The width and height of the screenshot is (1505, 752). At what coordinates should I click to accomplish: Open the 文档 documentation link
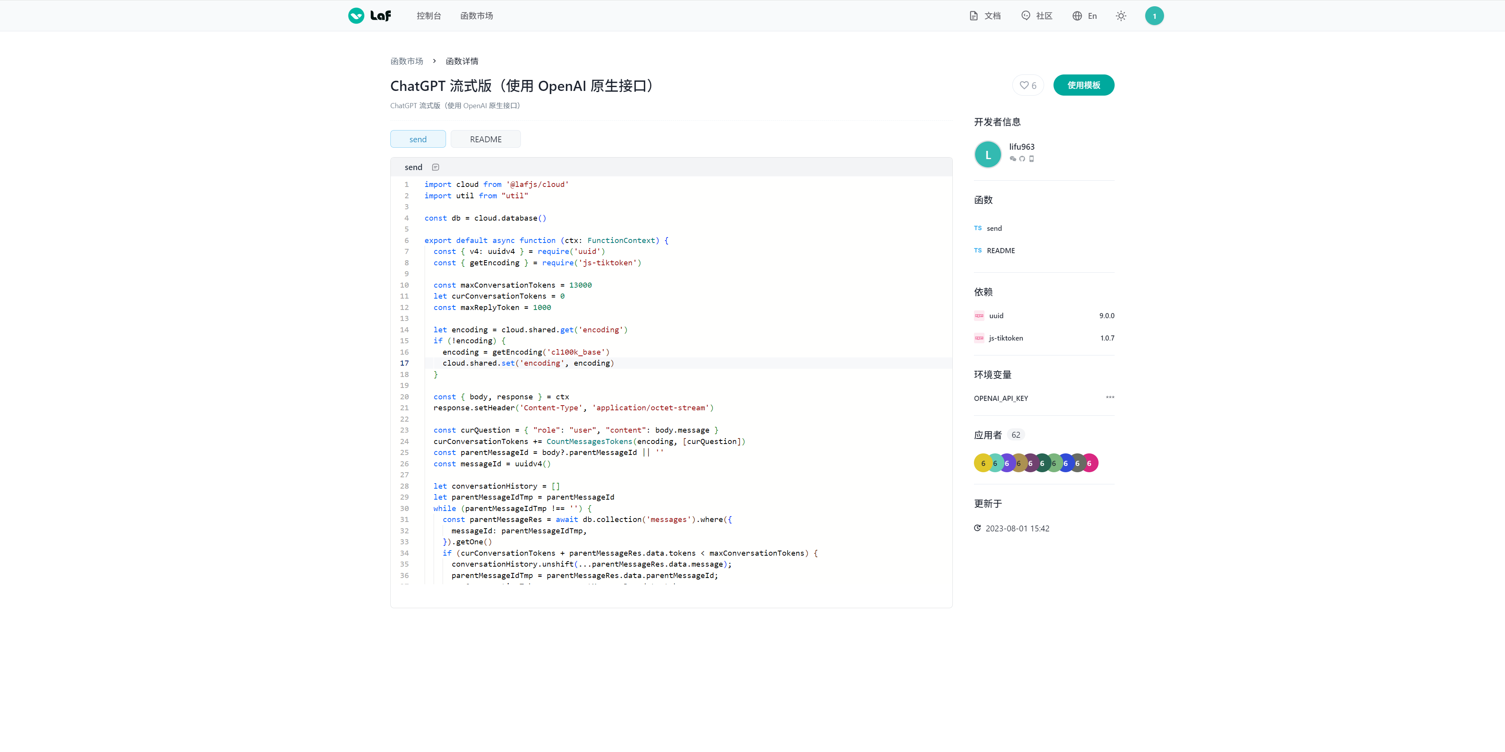point(985,16)
